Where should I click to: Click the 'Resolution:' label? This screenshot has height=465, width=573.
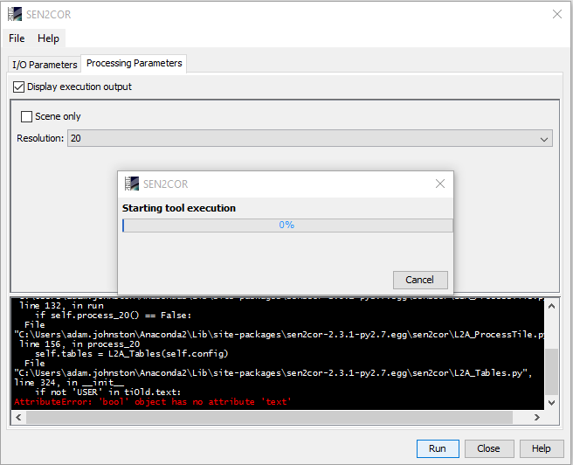40,139
